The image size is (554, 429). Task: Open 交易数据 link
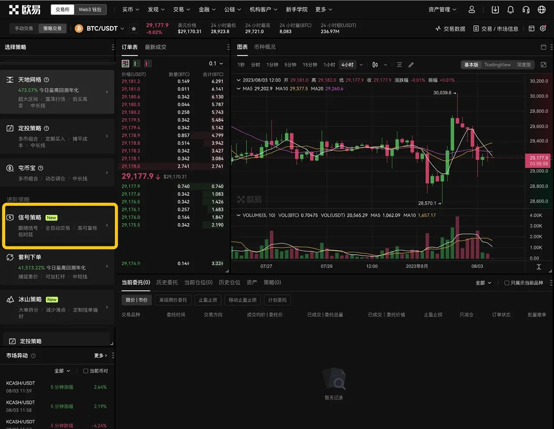point(451,29)
